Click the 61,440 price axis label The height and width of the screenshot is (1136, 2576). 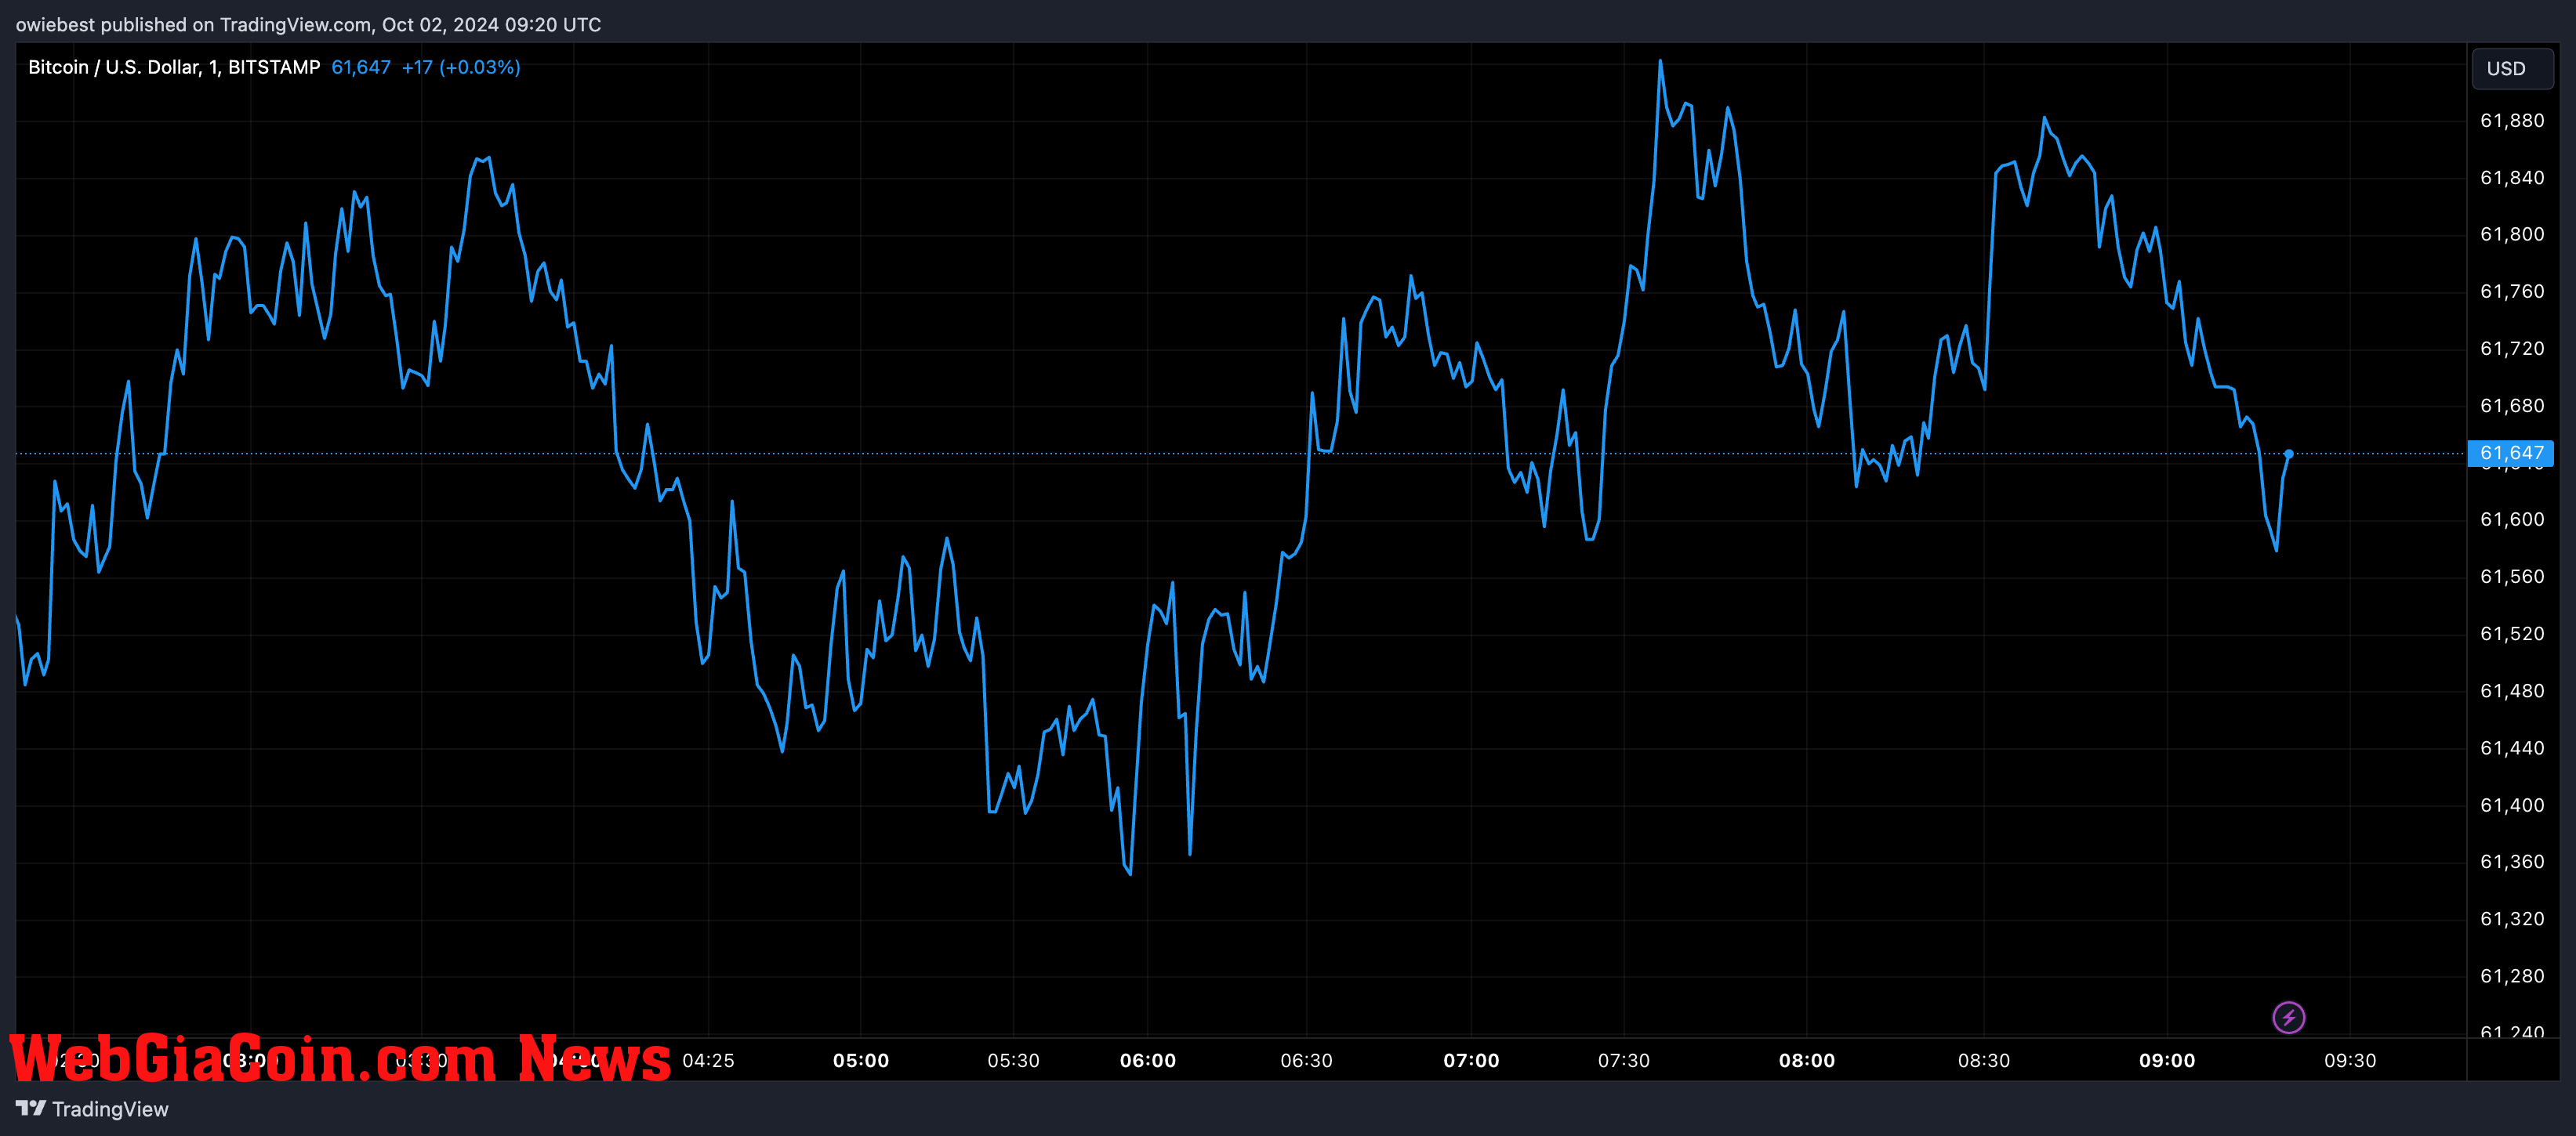click(x=2512, y=747)
